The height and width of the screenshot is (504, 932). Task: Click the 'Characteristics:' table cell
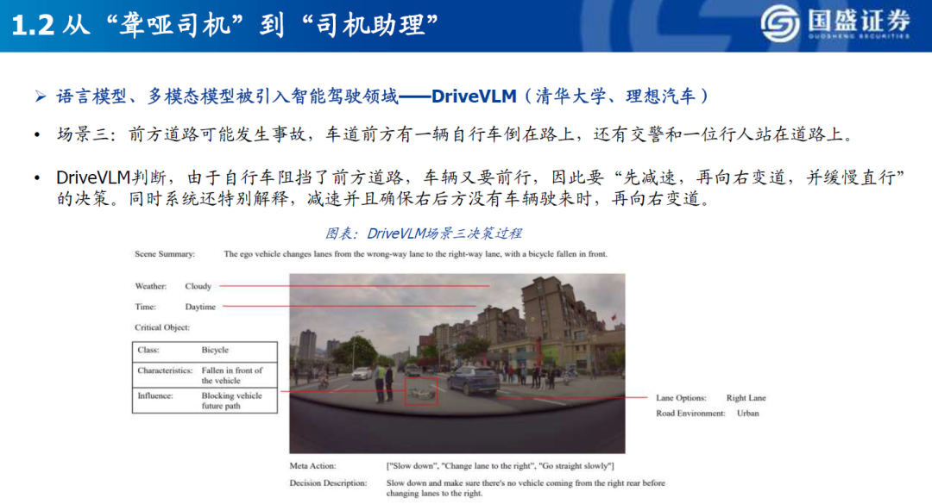pyautogui.click(x=165, y=370)
